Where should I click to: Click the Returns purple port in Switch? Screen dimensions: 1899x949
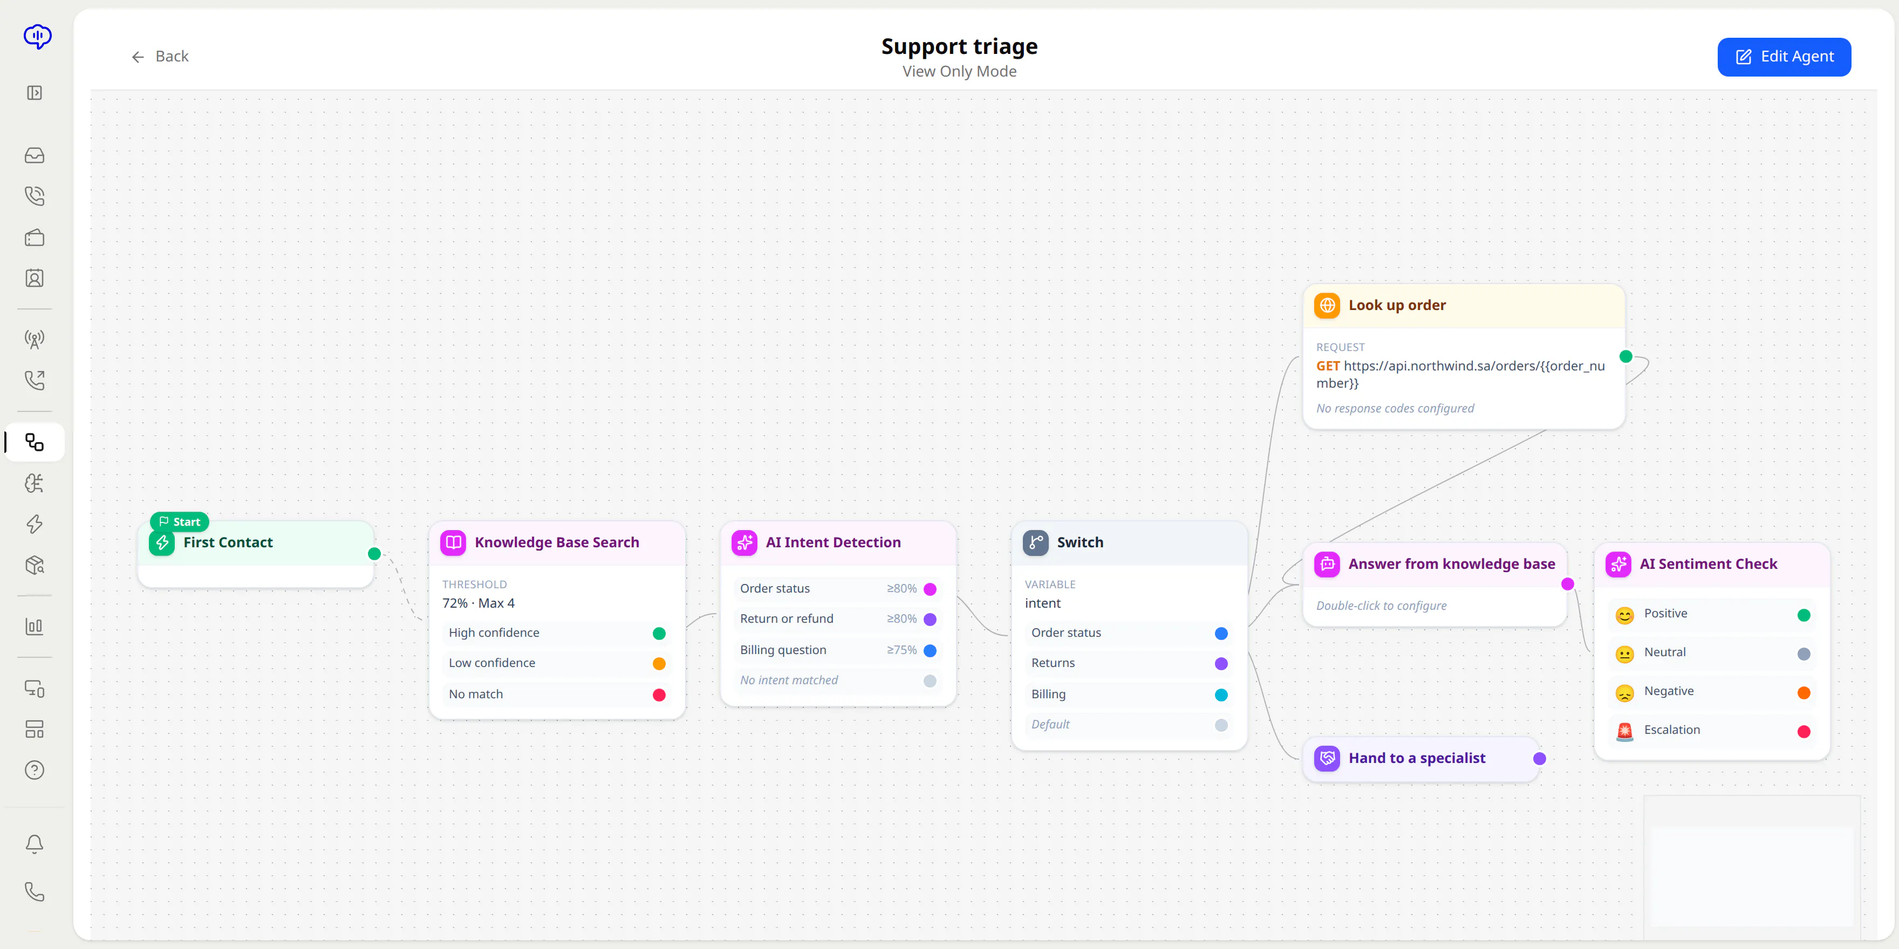pyautogui.click(x=1221, y=664)
